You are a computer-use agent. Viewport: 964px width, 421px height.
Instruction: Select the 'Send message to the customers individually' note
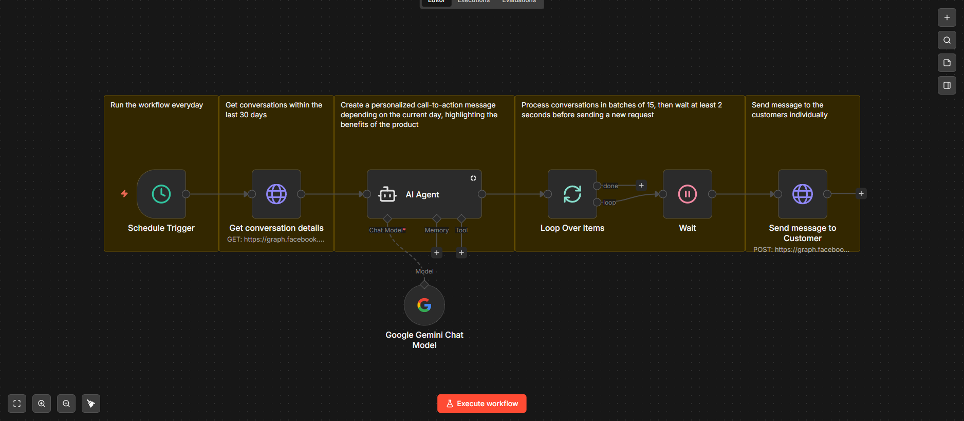point(803,174)
